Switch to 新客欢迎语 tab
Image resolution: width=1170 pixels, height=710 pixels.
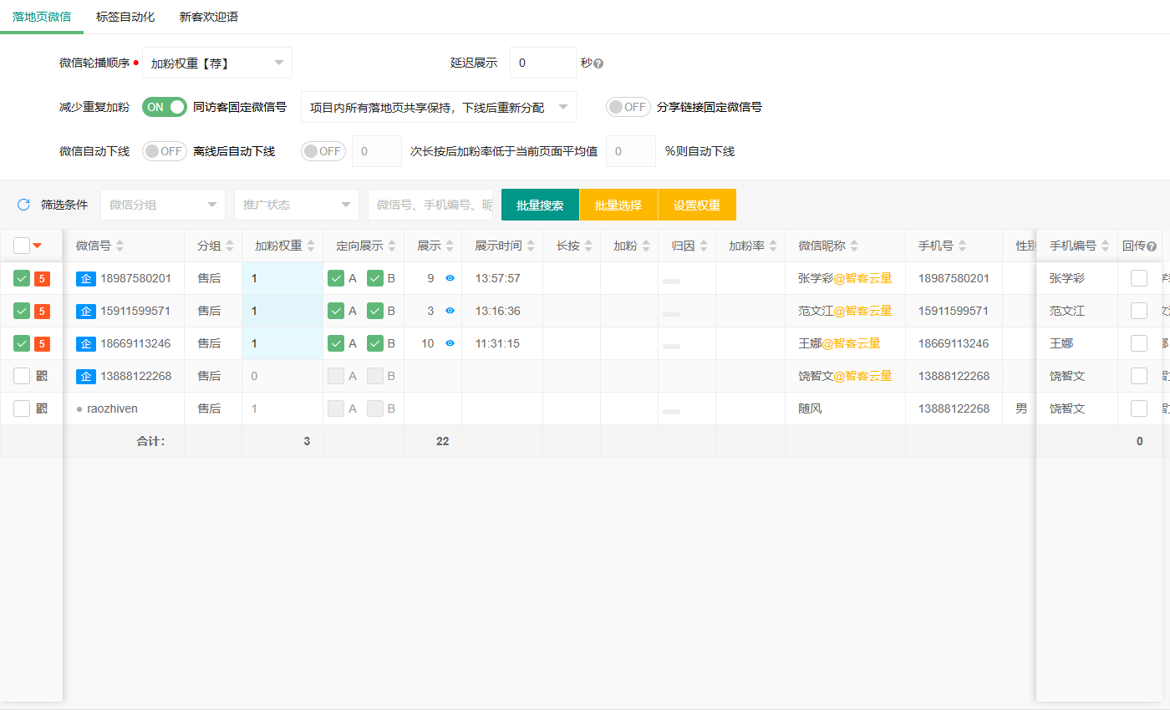(x=209, y=17)
